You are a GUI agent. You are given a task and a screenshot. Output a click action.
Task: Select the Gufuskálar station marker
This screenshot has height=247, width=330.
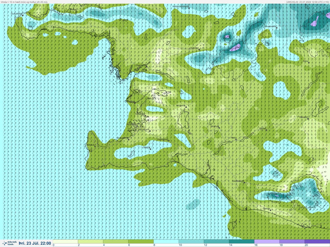pyautogui.click(x=22, y=15)
